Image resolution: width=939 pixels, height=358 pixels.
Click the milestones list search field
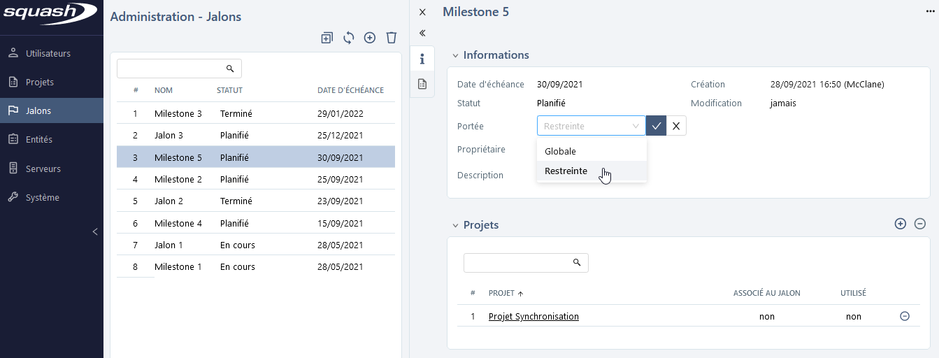point(172,69)
